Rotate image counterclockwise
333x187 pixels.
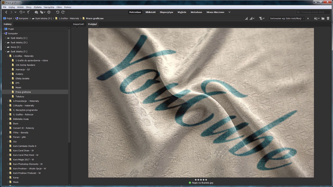[x=58, y=12]
